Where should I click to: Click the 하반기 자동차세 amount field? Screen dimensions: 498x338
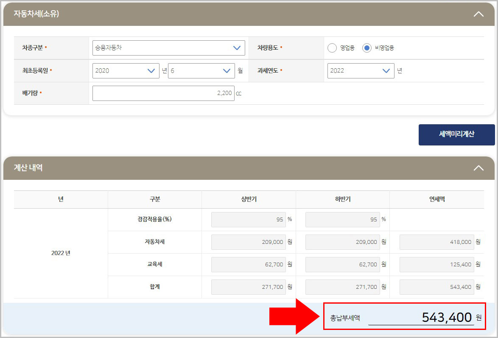[x=342, y=242]
